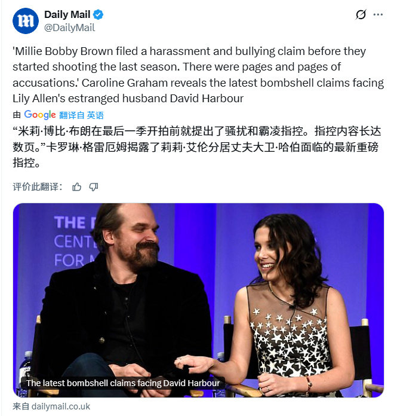Rate the translation with thumbs up
This screenshot has height=416, width=394.
point(77,187)
